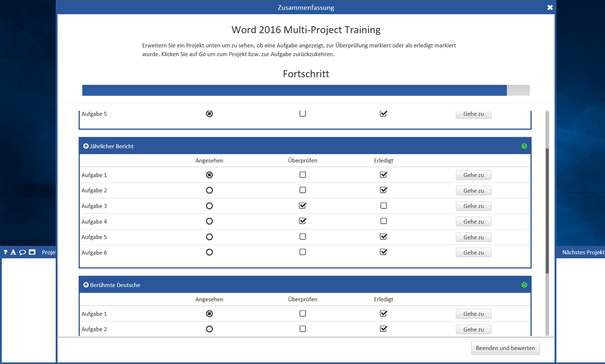The image size is (605, 364).
Task: Click Aufgabe 2 label in Berühmte Deutsche
Action: [x=94, y=329]
